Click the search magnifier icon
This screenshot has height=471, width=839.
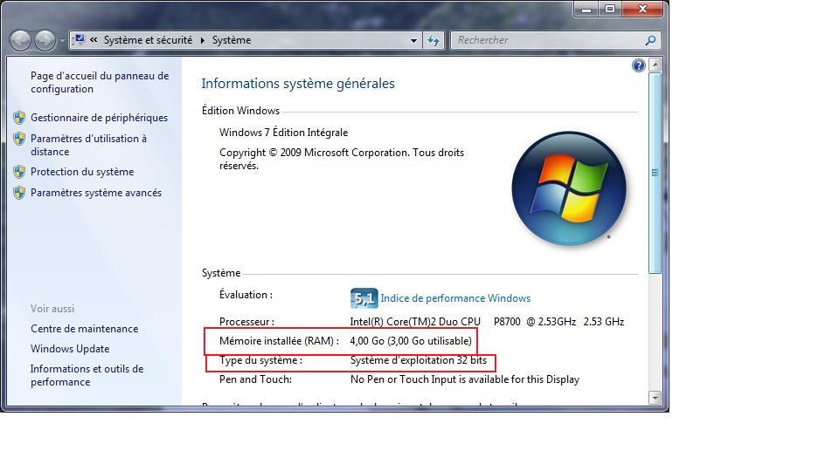650,40
